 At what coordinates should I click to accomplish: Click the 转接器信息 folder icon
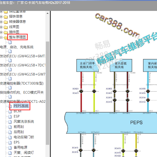point(6,22)
